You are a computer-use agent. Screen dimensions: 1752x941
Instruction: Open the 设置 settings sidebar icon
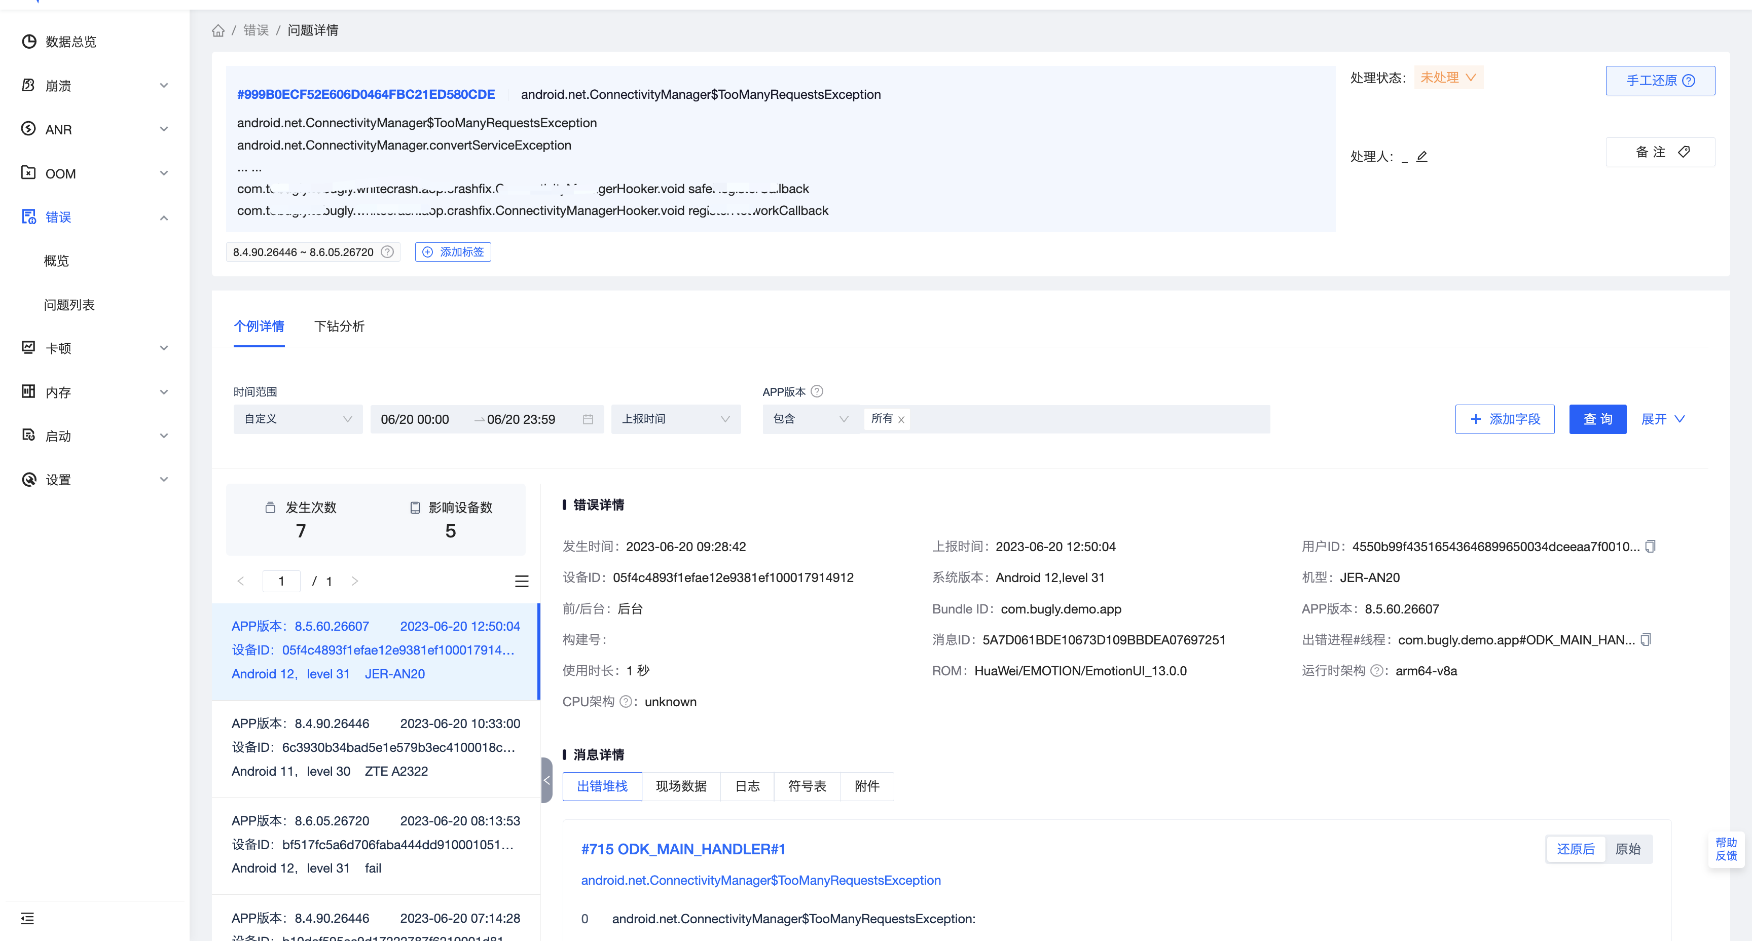tap(28, 480)
